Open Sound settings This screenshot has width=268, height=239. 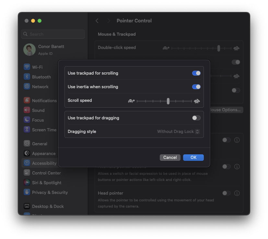point(38,110)
